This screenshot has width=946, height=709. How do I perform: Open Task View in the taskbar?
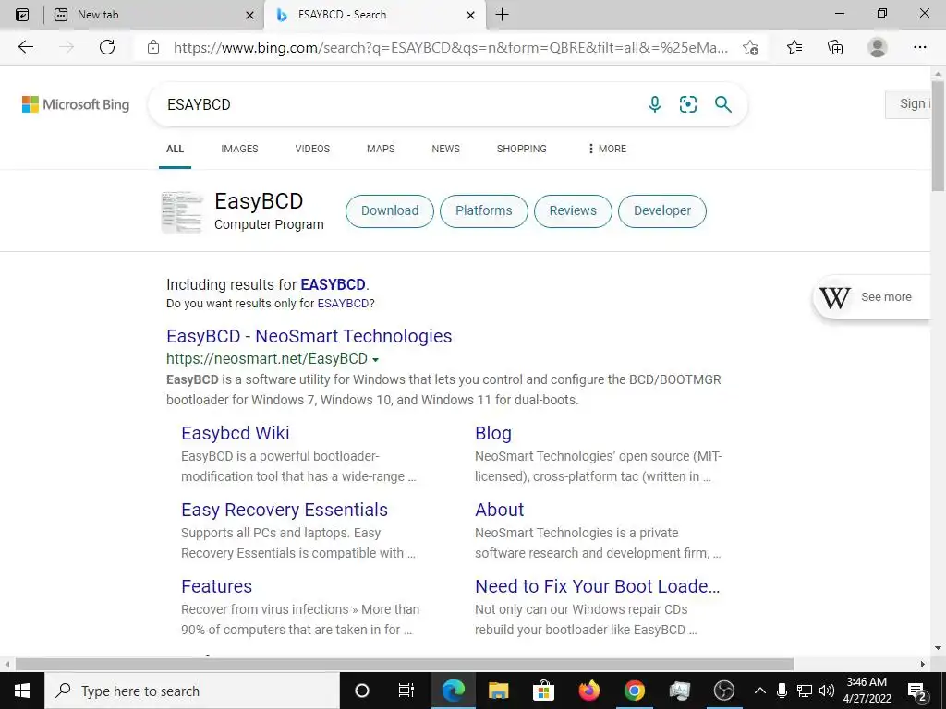coord(406,691)
